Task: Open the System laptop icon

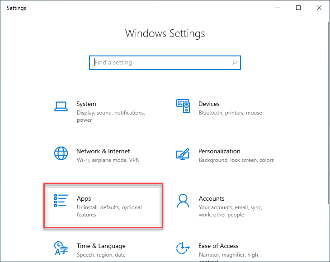Action: (61, 106)
